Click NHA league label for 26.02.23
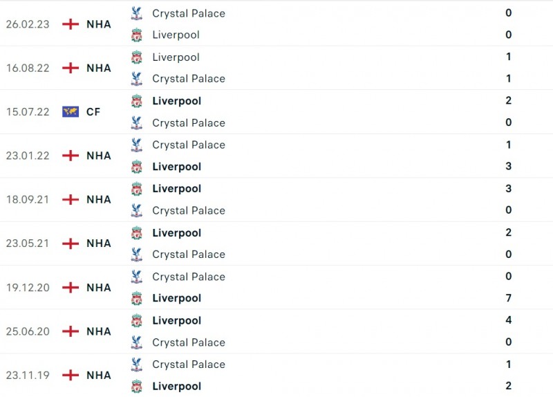This screenshot has width=553, height=397. tap(99, 24)
